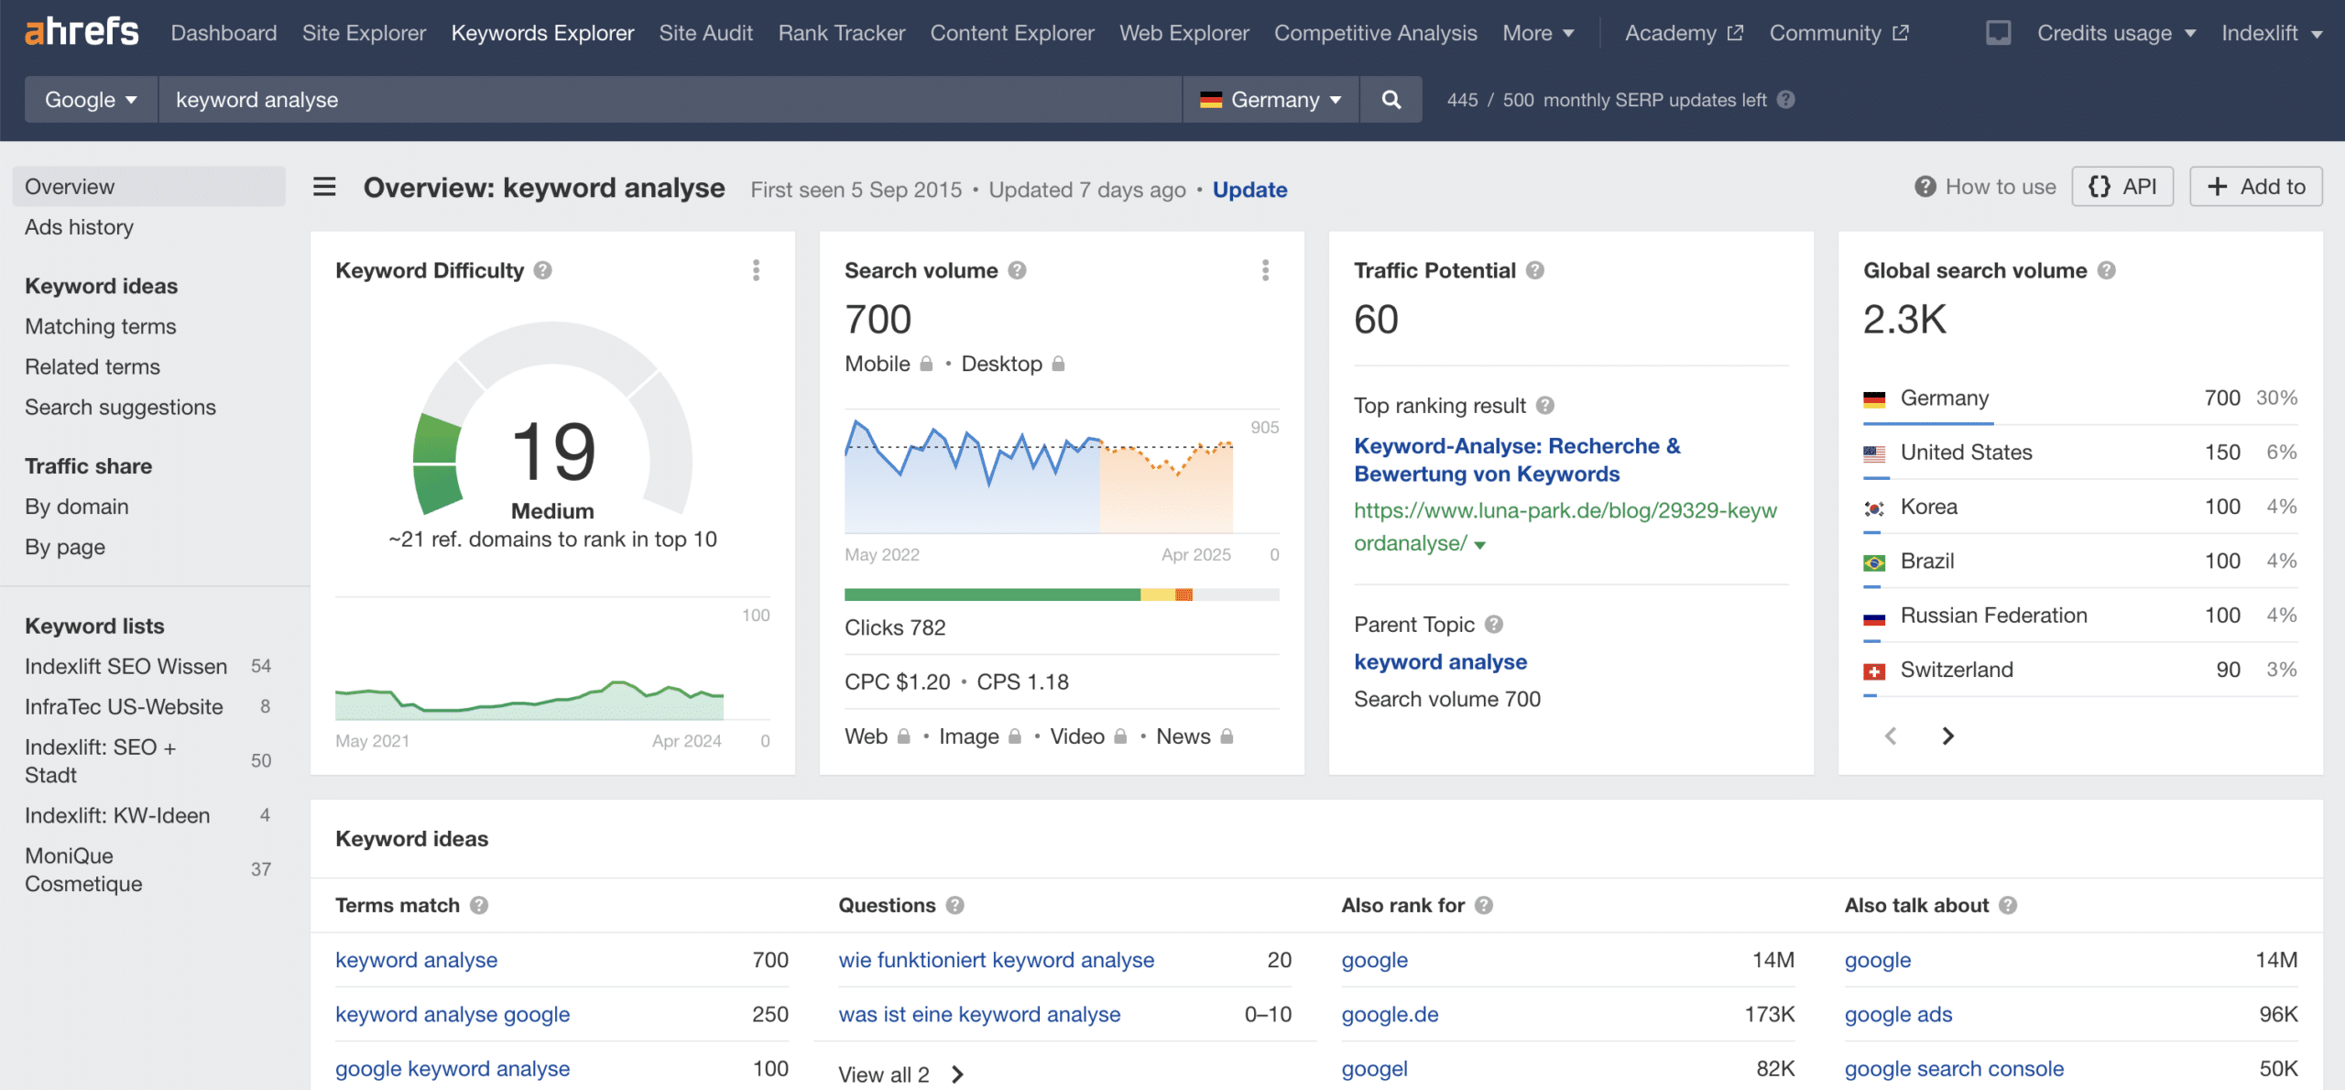Select Ads history in sidebar
Image resolution: width=2345 pixels, height=1090 pixels.
point(79,227)
